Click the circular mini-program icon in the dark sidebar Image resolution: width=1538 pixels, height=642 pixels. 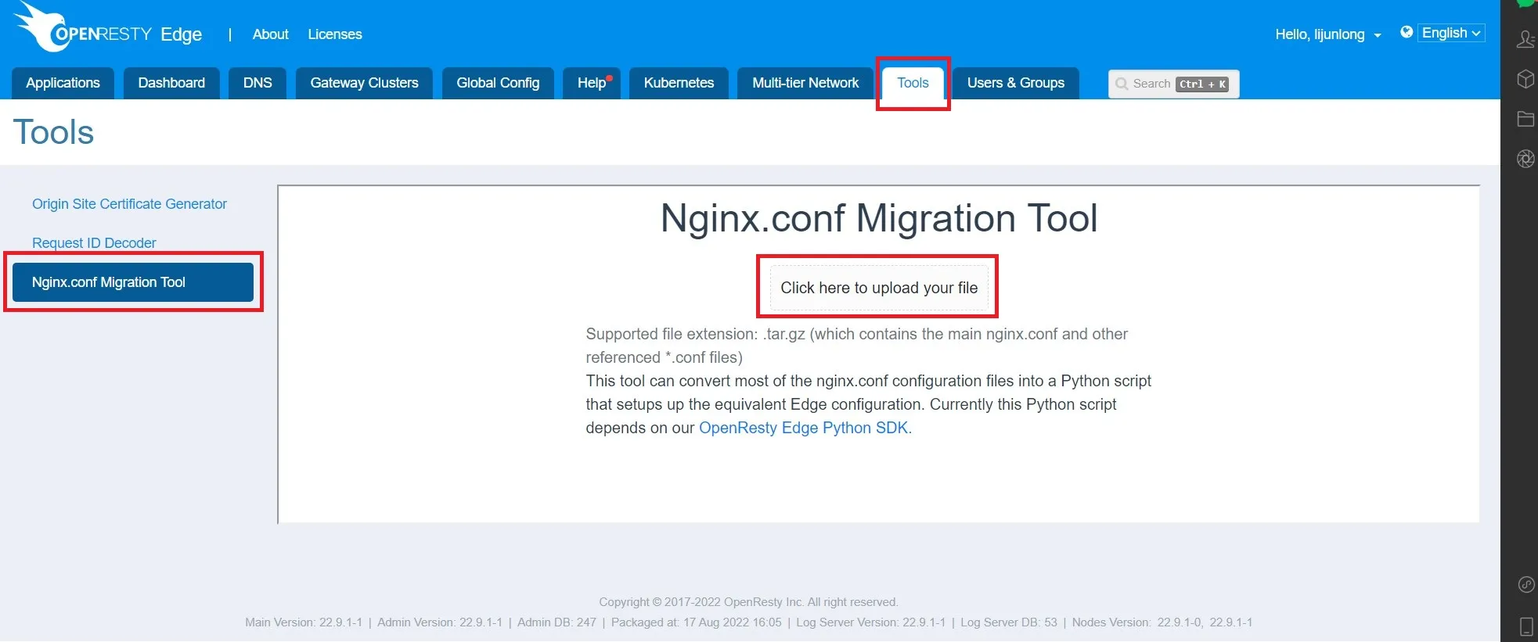[x=1525, y=584]
